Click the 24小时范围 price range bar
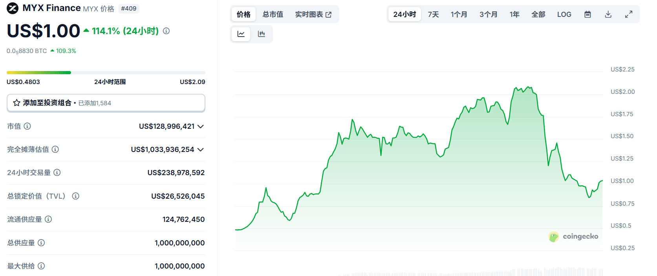 pyautogui.click(x=106, y=73)
